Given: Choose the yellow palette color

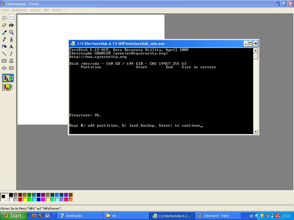Looking at the screenshot, I should (x=25, y=200).
